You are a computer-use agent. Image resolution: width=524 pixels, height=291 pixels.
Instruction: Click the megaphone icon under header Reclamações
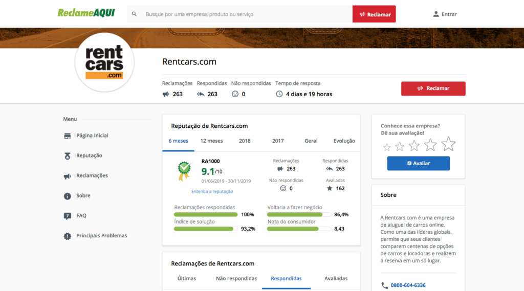pos(166,94)
